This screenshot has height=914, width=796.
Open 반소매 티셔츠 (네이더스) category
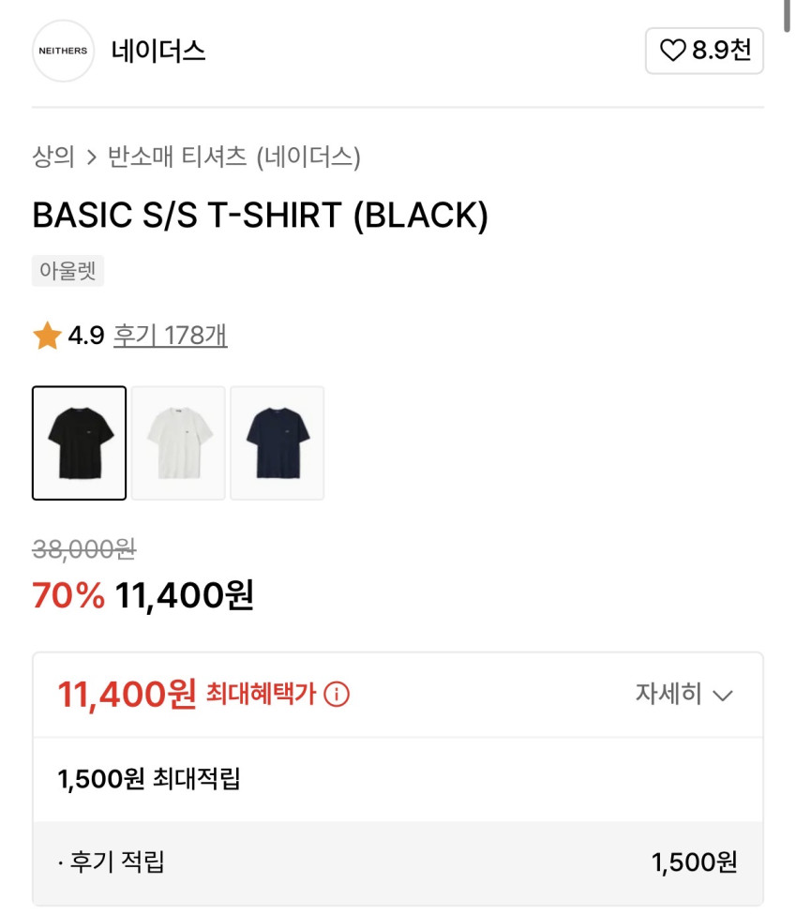[233, 157]
